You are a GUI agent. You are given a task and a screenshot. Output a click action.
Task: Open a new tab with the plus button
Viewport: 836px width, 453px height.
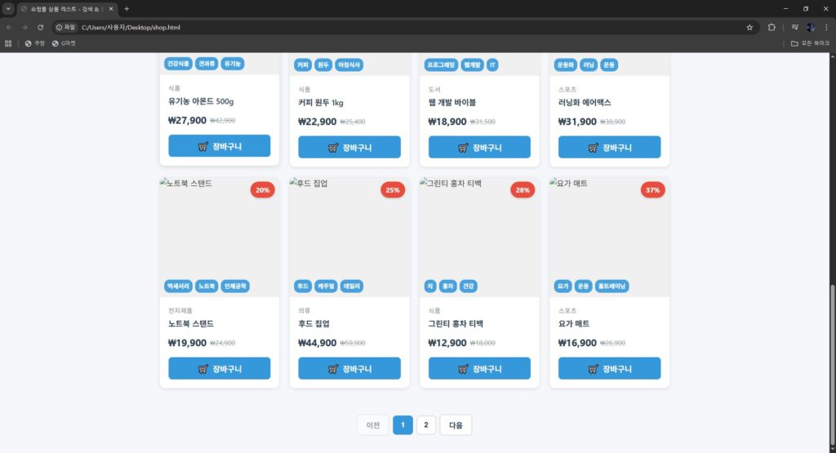[127, 8]
